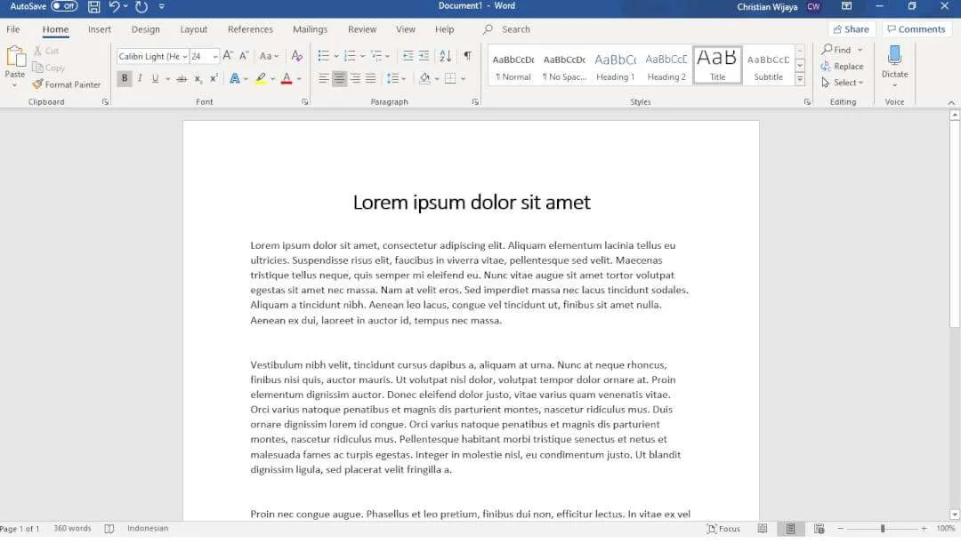
Task: Click the Share button
Action: click(x=852, y=28)
